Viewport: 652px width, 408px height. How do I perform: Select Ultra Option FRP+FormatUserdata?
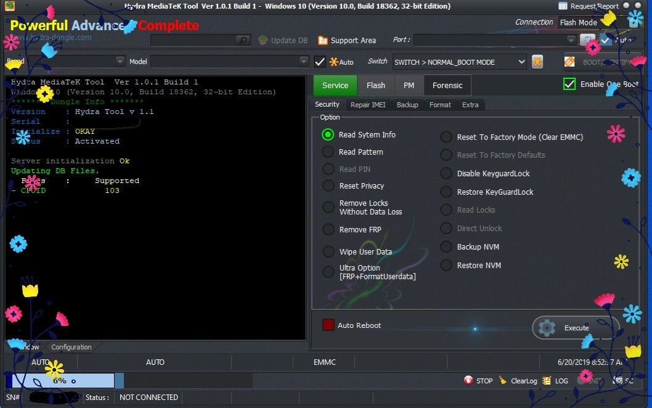point(328,272)
